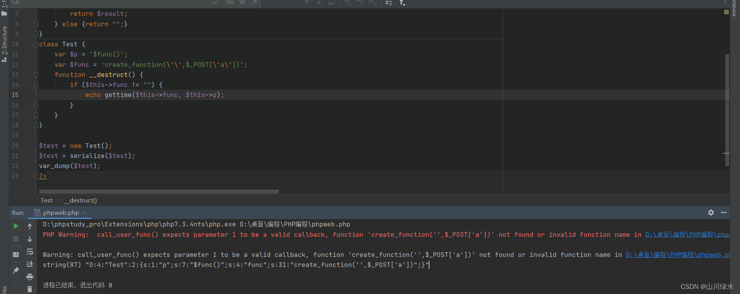Screen dimensions: 740x294
Task: Click the print console output icon
Action: tap(30, 277)
